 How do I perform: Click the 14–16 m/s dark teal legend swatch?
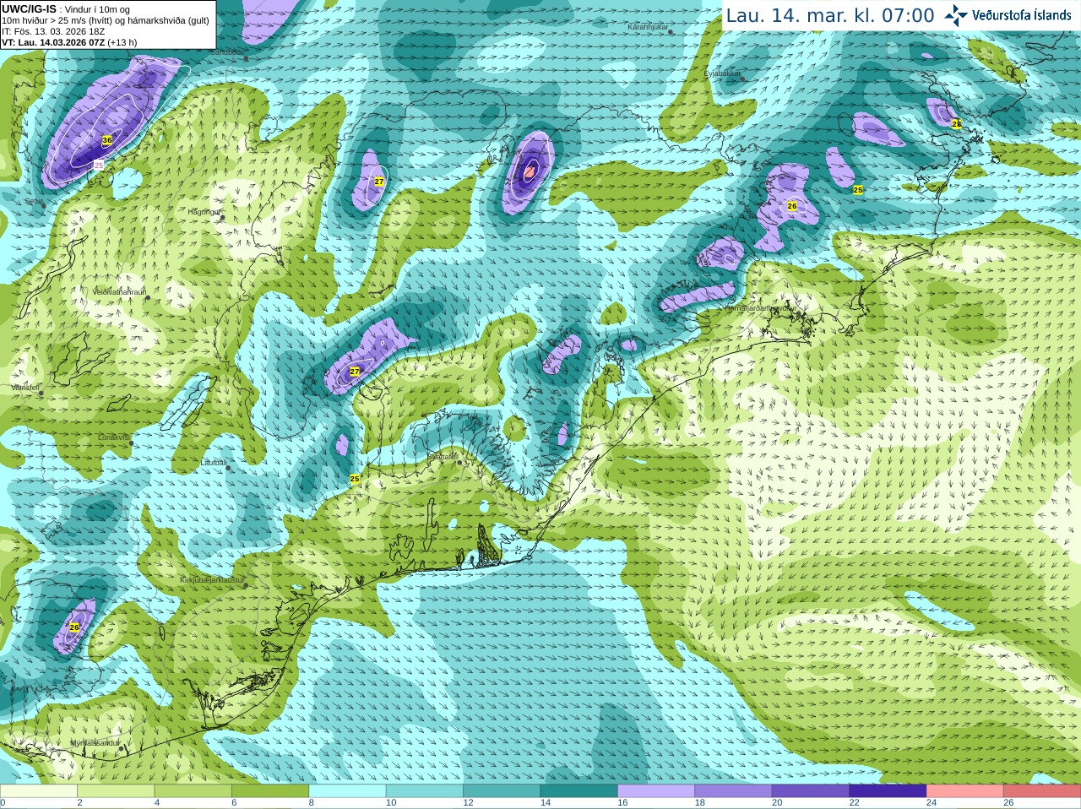[579, 791]
